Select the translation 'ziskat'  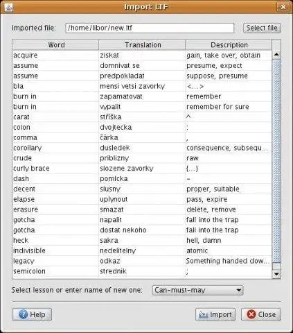142,55
